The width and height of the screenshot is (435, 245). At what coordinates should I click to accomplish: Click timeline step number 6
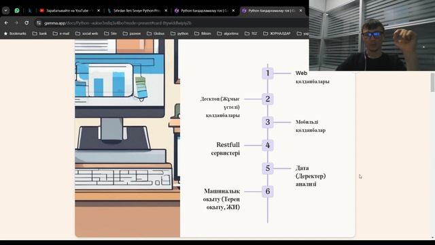[x=268, y=191]
